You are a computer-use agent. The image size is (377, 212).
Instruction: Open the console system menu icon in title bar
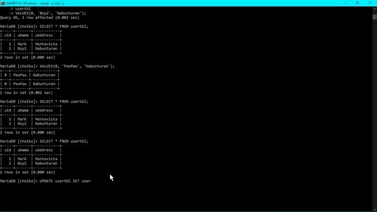pos(2,3)
